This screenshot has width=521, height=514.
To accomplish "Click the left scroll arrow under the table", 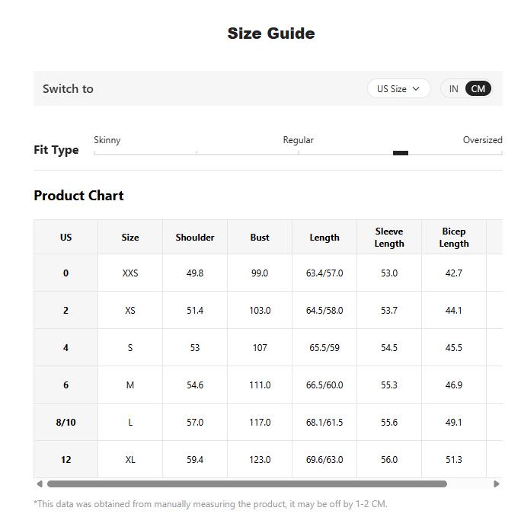I will click(40, 484).
